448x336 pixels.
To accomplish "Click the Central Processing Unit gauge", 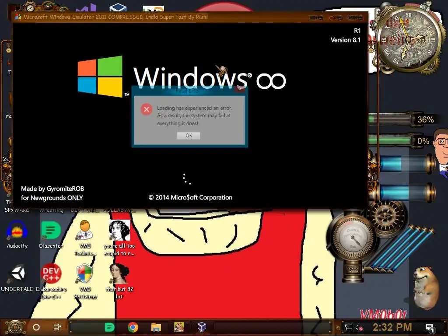I will tap(353, 238).
